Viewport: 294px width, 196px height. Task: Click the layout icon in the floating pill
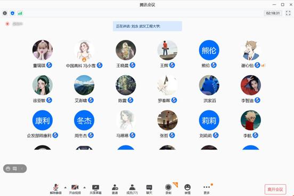click(x=14, y=169)
